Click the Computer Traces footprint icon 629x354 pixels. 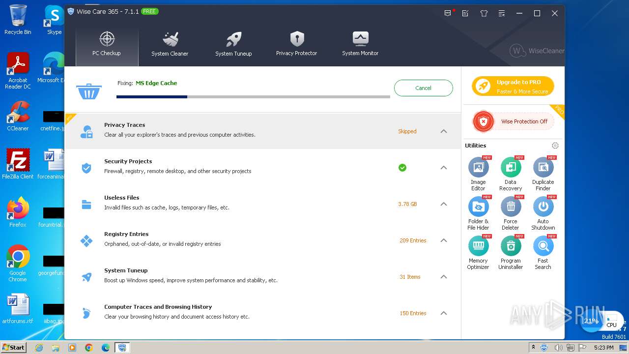tap(86, 313)
